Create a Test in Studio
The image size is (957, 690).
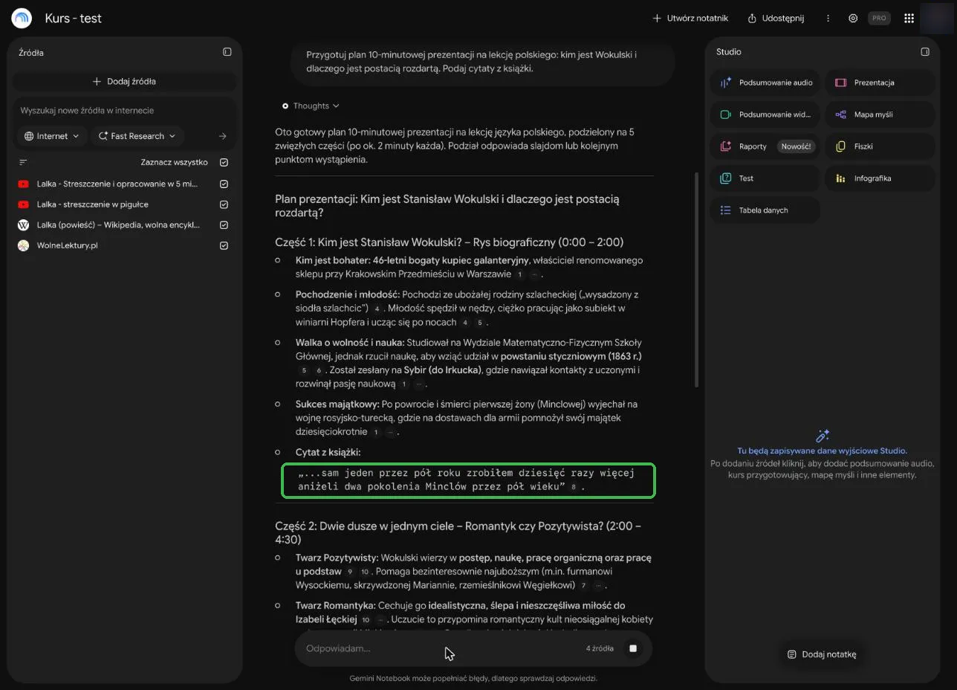(x=765, y=178)
